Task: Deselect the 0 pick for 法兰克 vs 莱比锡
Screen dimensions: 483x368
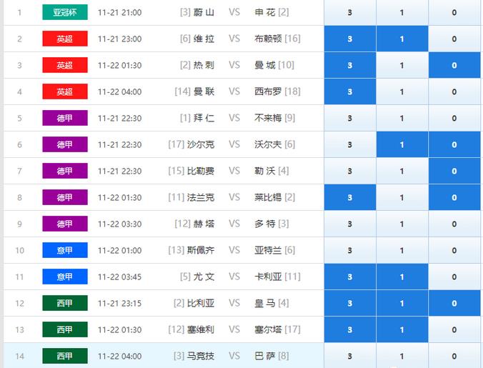Action: coord(454,198)
